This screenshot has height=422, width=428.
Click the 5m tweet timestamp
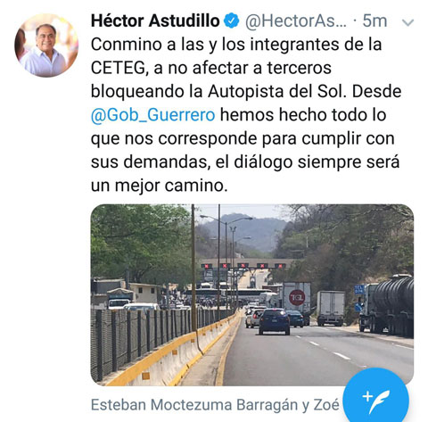[374, 21]
